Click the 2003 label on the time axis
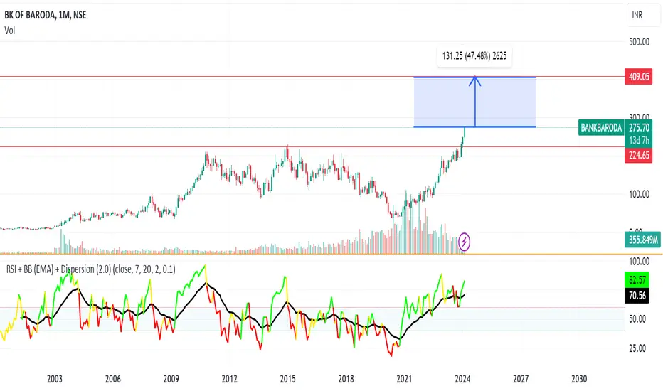 pyautogui.click(x=55, y=379)
